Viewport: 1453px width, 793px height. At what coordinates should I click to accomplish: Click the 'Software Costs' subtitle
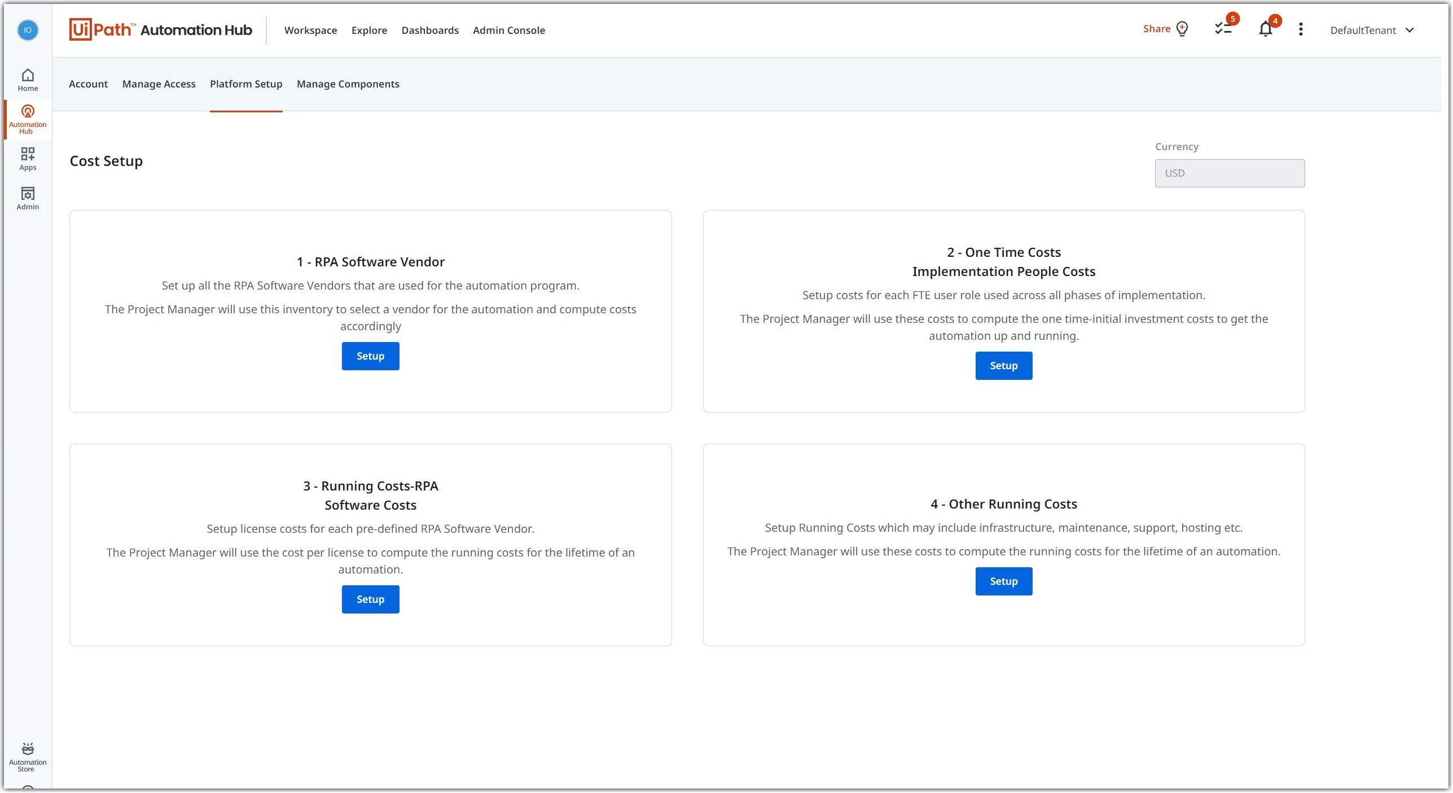tap(370, 505)
